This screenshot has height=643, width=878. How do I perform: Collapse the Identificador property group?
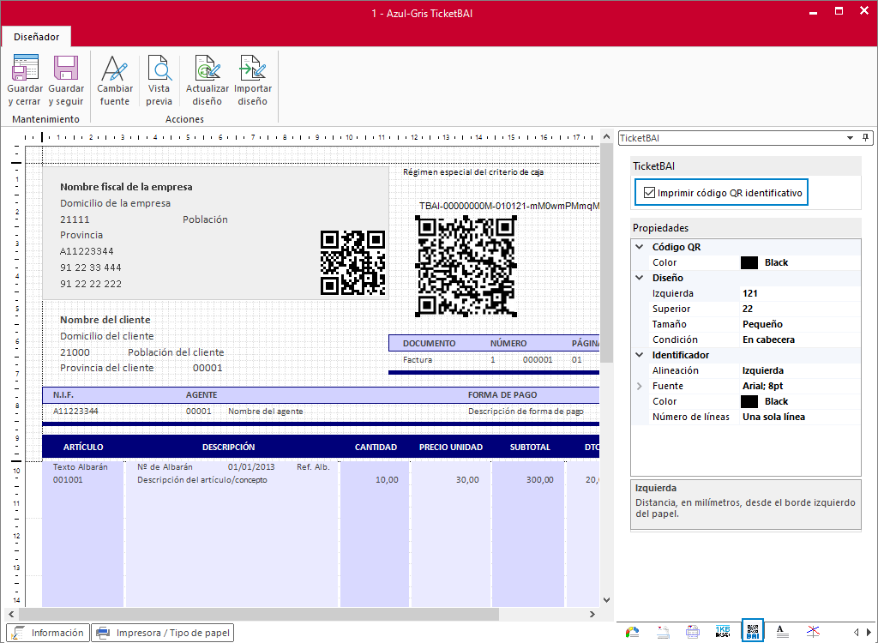[640, 355]
